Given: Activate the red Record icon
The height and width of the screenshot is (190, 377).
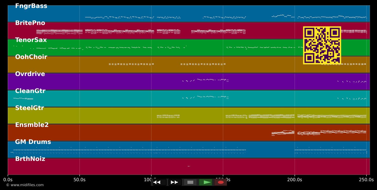Looking at the screenshot, I should pos(221,182).
